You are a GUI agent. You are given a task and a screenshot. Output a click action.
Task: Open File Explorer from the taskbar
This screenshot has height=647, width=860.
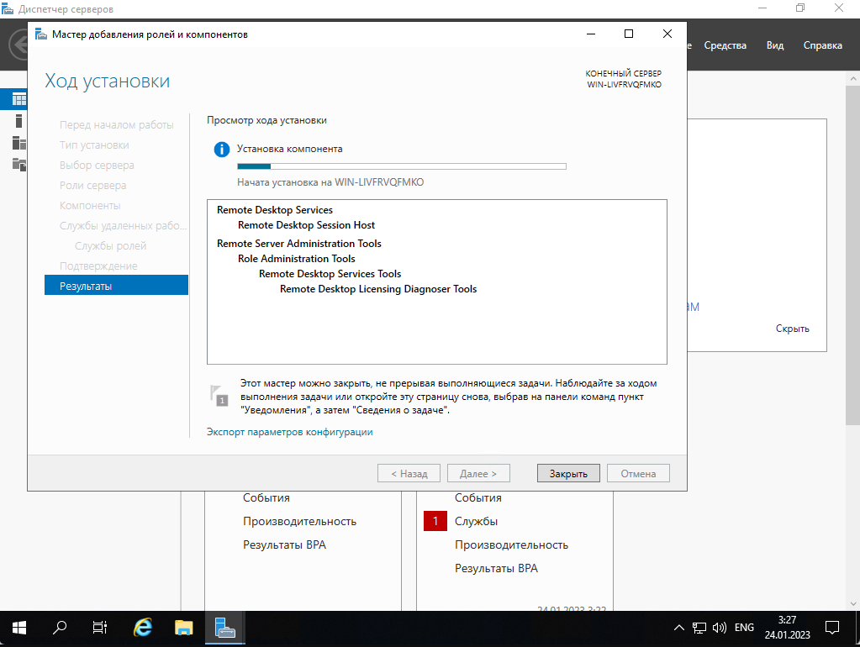pos(184,628)
